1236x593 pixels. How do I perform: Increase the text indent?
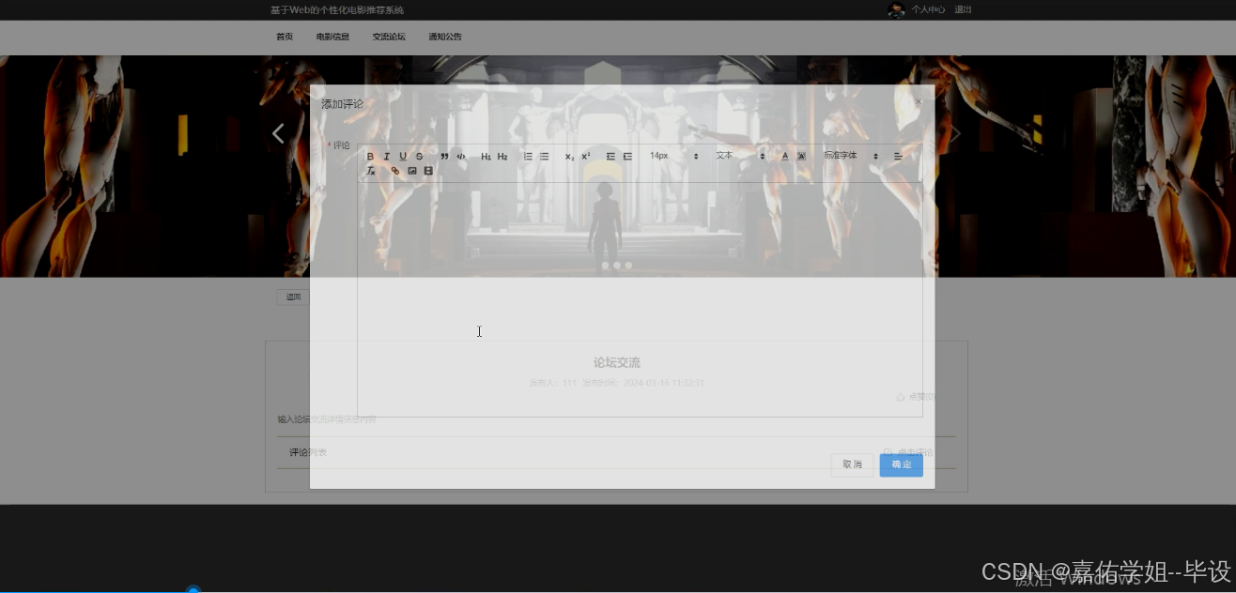point(627,157)
